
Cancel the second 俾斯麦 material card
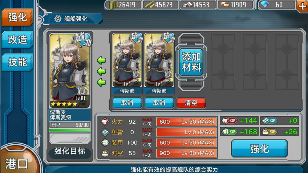159,103
